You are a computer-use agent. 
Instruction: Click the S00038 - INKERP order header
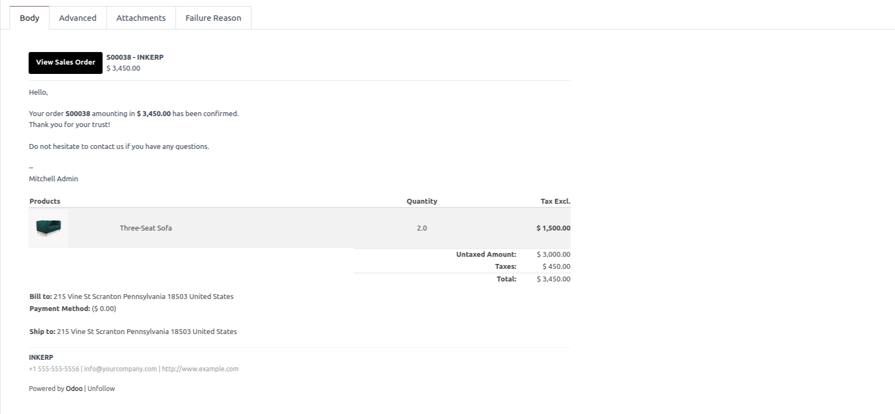click(135, 57)
